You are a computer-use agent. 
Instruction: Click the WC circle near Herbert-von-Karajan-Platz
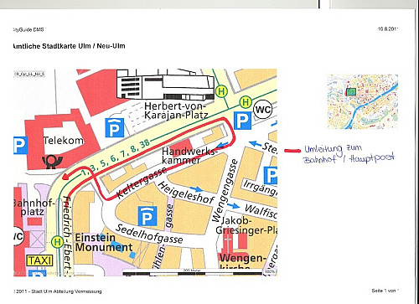pyautogui.click(x=263, y=110)
